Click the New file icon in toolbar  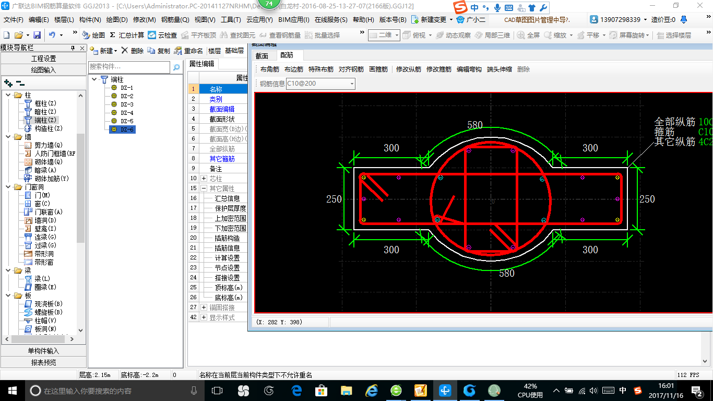click(x=6, y=35)
